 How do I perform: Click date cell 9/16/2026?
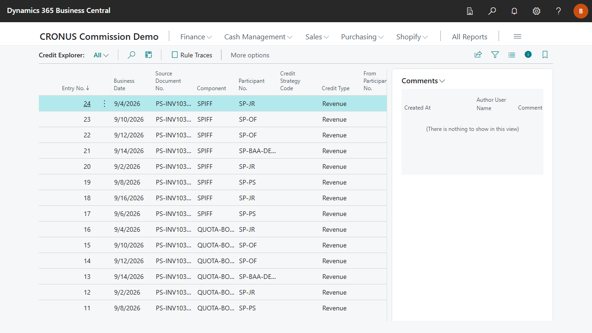(129, 198)
